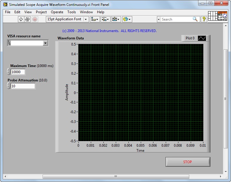The image size is (231, 182).
Task: Click the LabVIEW title bar icon
Action: pos(5,4)
